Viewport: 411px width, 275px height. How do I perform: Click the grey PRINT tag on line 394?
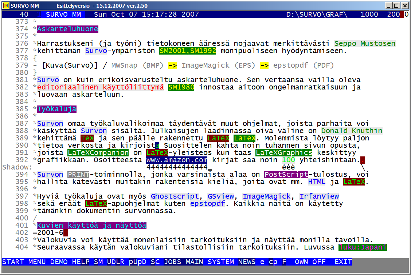(x=78, y=175)
